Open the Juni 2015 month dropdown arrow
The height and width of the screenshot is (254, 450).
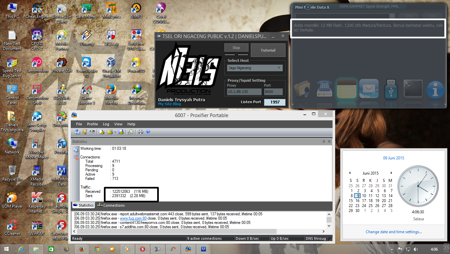click(391, 173)
